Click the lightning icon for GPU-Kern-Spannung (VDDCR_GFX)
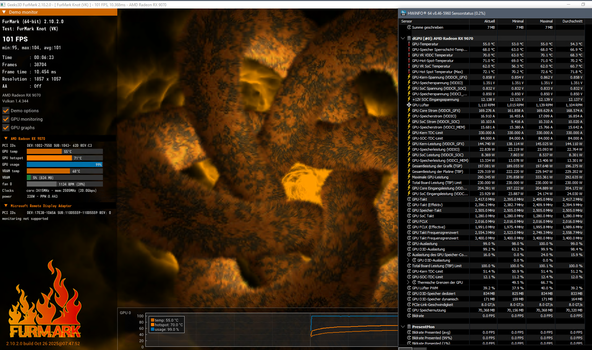Screen dimensions: 592x350 (409, 77)
